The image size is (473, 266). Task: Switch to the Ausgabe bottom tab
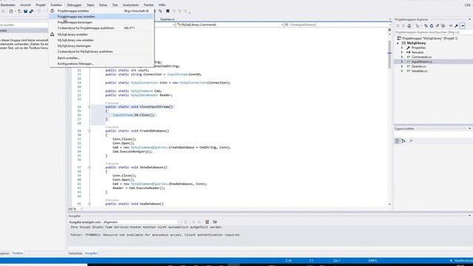pos(91,253)
